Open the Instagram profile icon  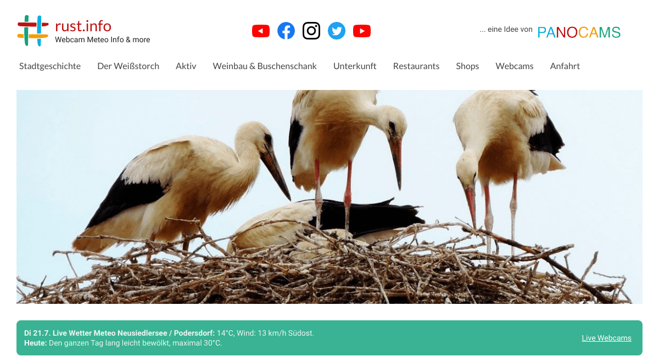tap(311, 31)
